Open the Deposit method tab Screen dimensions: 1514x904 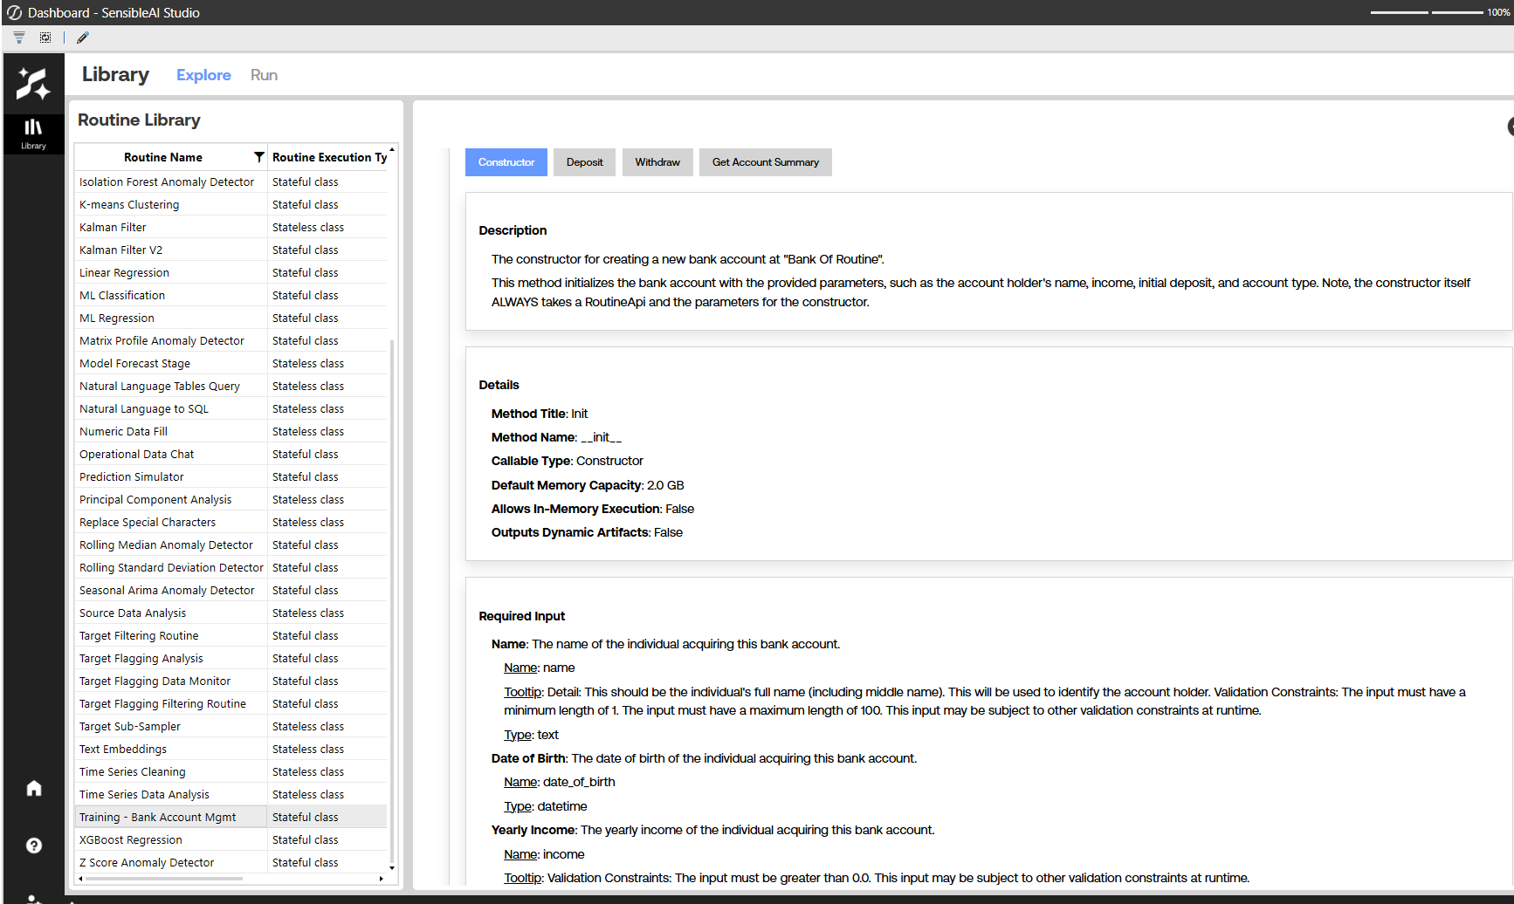pos(584,162)
